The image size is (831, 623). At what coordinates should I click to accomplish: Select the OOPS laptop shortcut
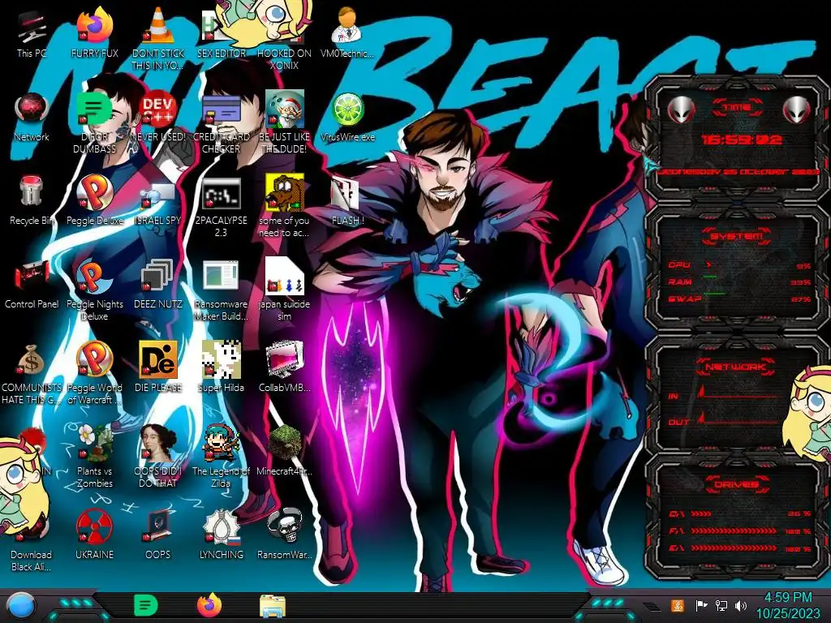(x=158, y=535)
